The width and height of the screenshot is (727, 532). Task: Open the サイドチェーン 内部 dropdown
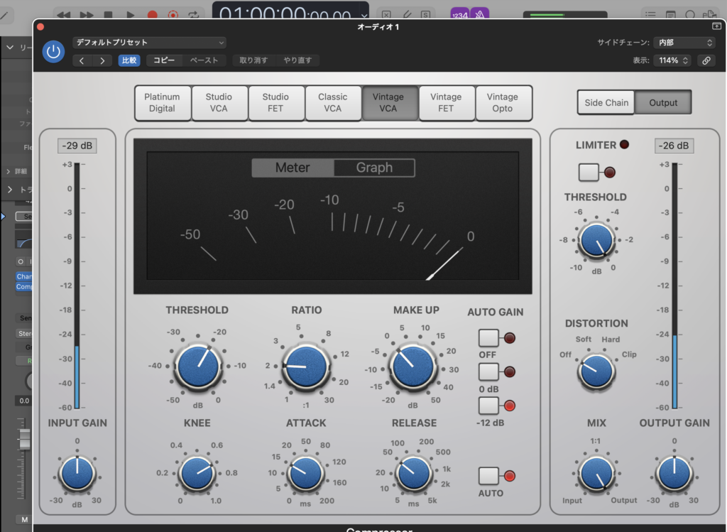(684, 43)
